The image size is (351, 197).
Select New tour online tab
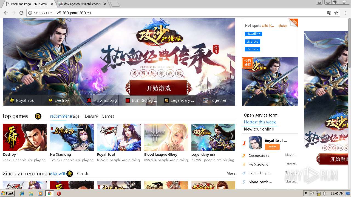259,129
